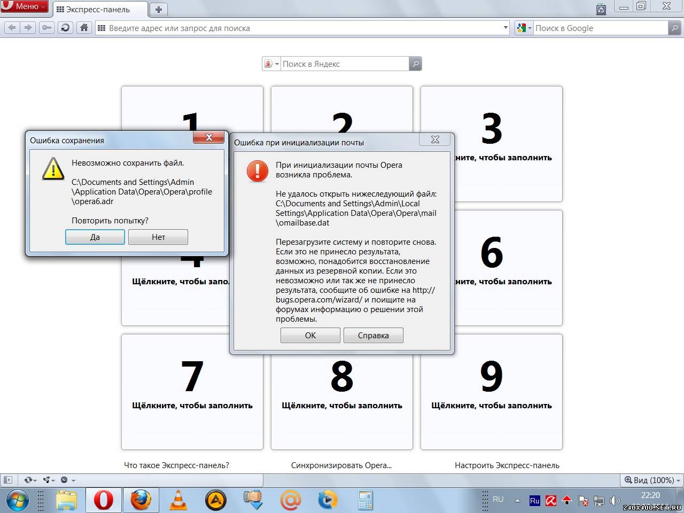This screenshot has height=513, width=684.
Task: Select the Экспресс-панель tab
Action: pos(100,9)
